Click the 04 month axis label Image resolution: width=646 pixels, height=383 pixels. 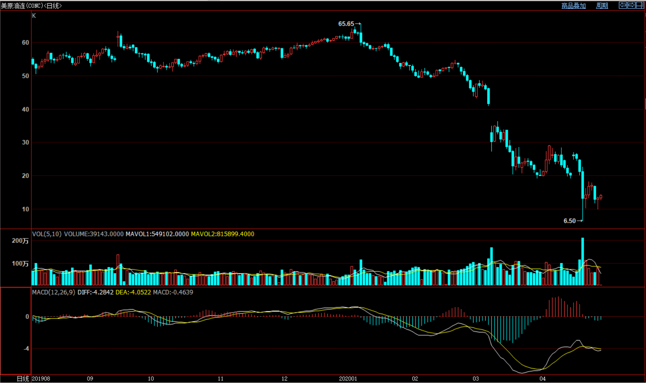pyautogui.click(x=543, y=379)
